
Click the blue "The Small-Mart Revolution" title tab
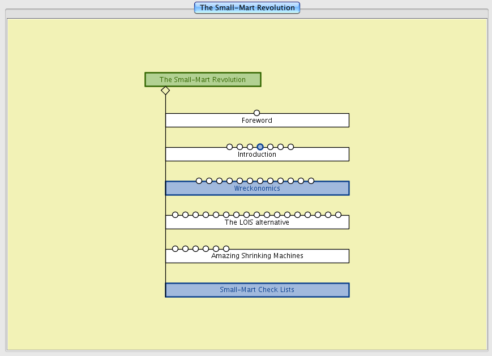click(247, 8)
